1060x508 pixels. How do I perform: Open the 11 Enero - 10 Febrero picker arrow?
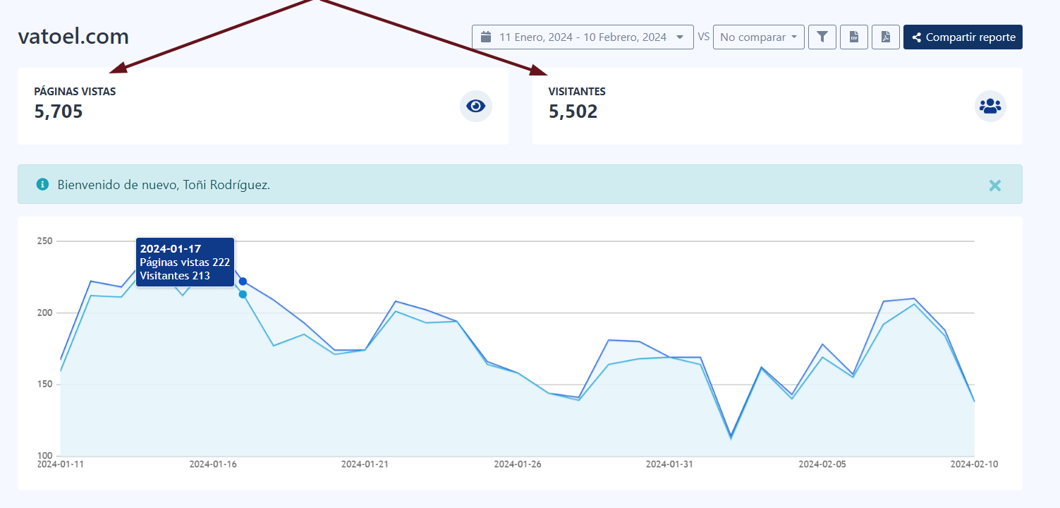click(679, 37)
